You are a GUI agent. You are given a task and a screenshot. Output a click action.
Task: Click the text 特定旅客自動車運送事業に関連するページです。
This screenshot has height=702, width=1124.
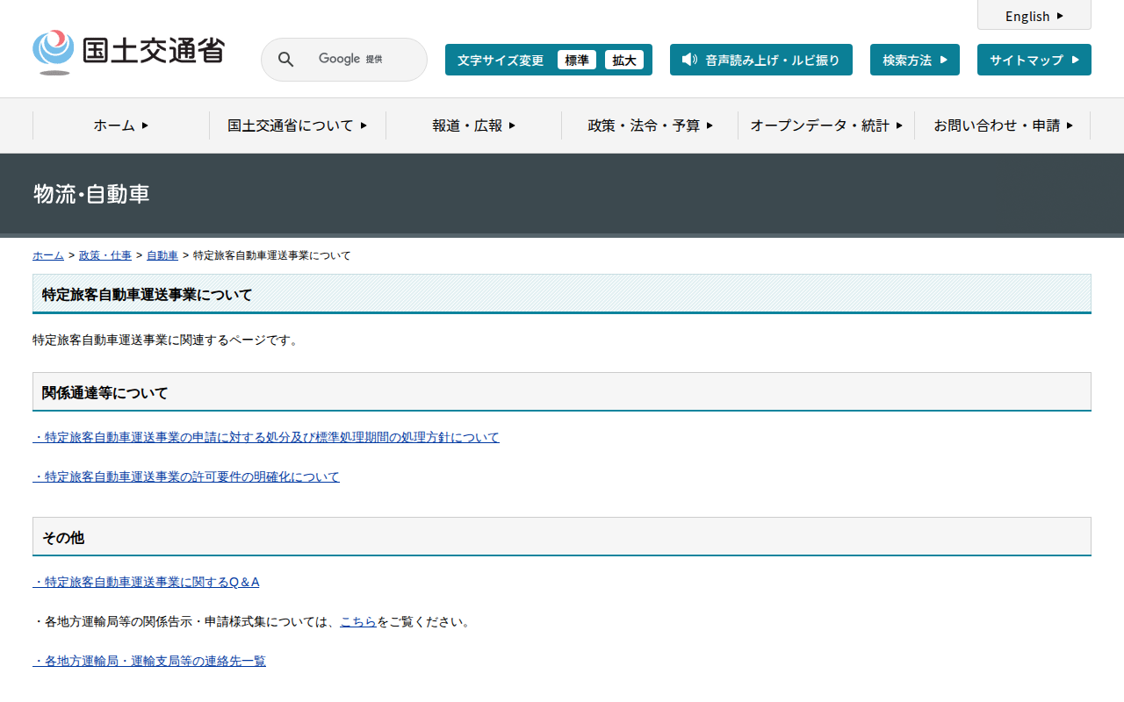click(x=166, y=340)
